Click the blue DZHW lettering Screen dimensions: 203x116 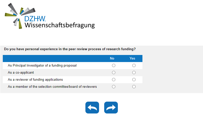[x=35, y=19]
